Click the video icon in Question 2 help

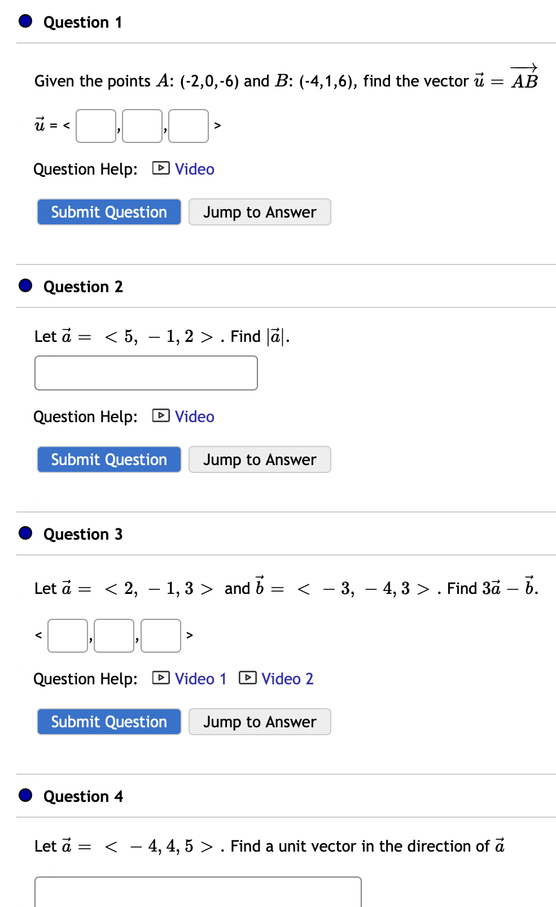(x=161, y=416)
